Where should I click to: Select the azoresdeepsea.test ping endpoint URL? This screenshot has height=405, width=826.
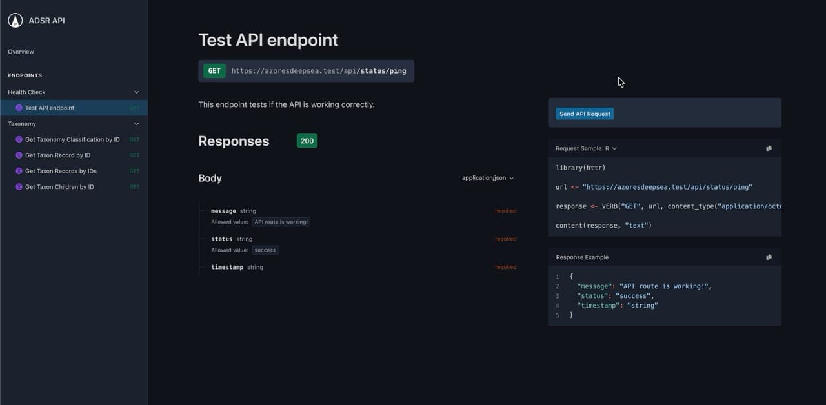click(321, 71)
